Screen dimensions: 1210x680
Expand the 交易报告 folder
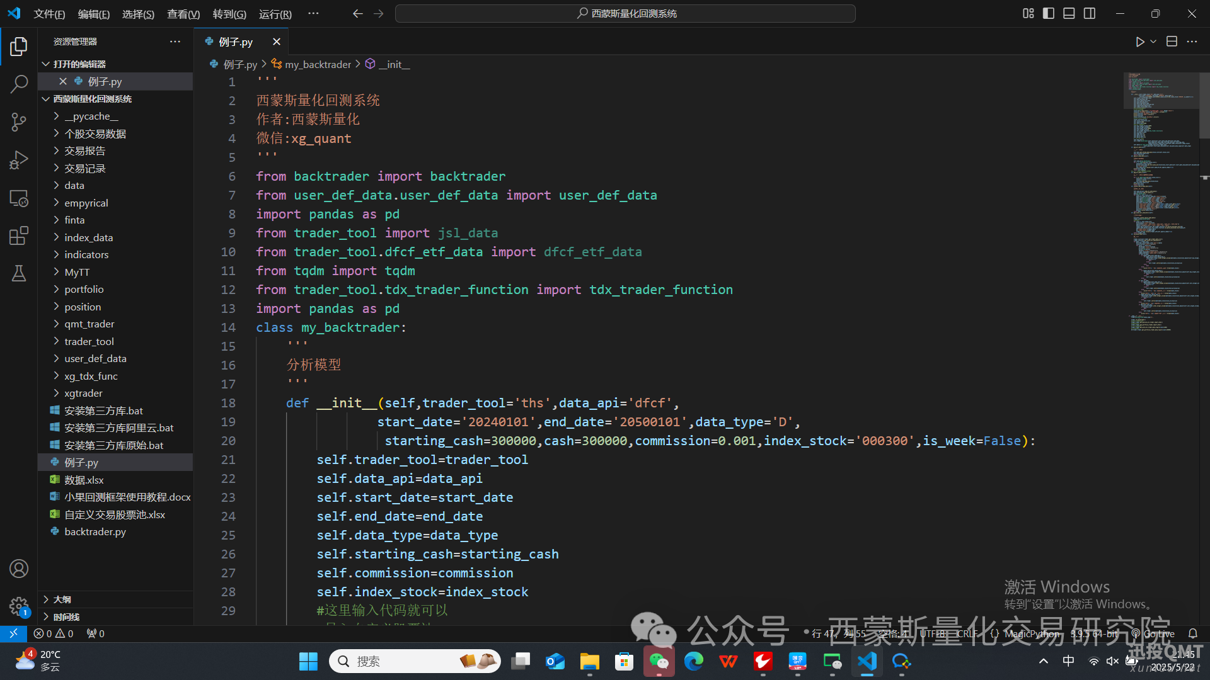115,150
